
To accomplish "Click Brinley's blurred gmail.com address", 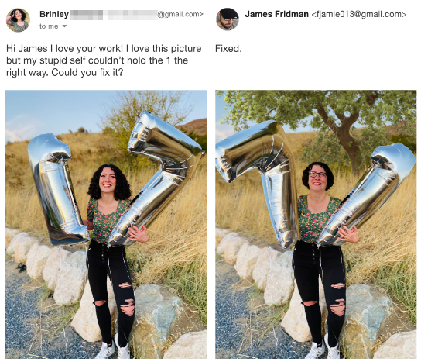I will (x=137, y=15).
